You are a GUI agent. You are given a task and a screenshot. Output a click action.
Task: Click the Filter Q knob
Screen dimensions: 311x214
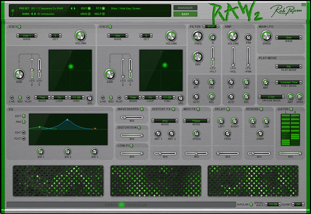click(213, 37)
